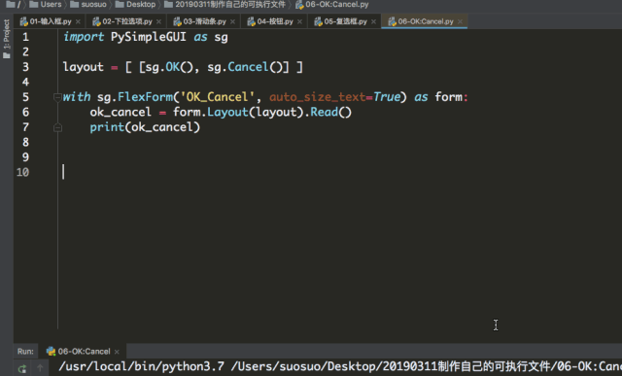Click the Users breadcrumb folder

tap(46, 4)
